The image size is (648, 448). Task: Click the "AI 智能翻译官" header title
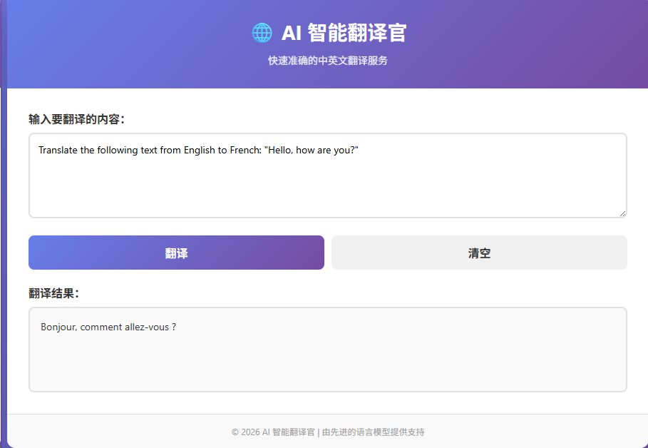tap(344, 33)
